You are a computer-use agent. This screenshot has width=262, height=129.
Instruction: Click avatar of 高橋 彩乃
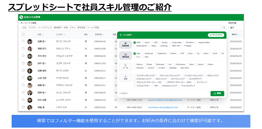click(x=30, y=49)
